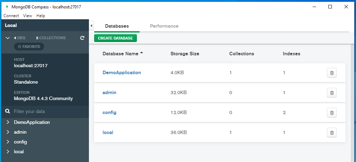The height and width of the screenshot is (162, 356).
Task: Maximize the MongoDB Compass window
Action: (330, 7)
